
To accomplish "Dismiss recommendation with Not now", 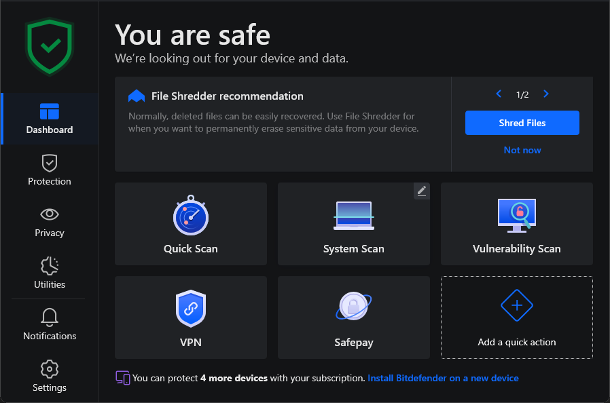I will pos(522,150).
